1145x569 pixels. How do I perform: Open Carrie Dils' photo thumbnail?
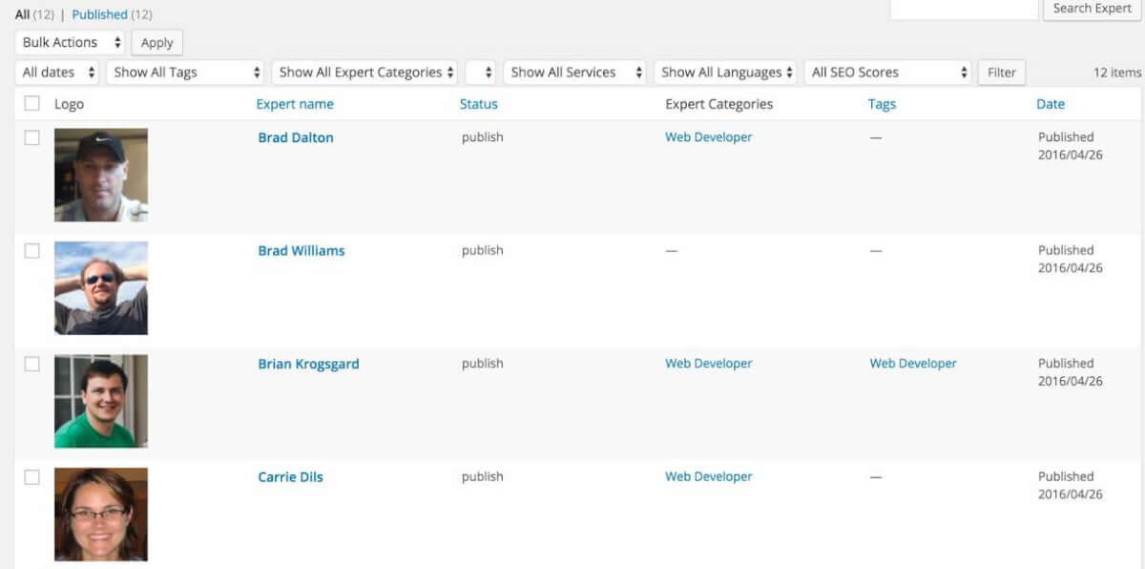[101, 514]
